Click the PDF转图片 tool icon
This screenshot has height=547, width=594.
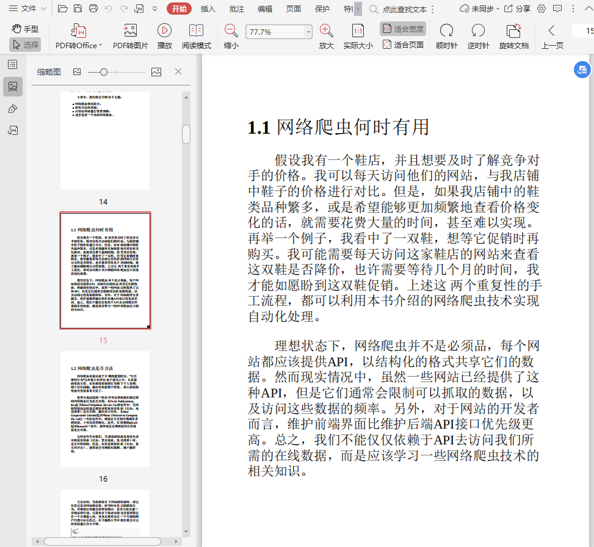pos(130,31)
